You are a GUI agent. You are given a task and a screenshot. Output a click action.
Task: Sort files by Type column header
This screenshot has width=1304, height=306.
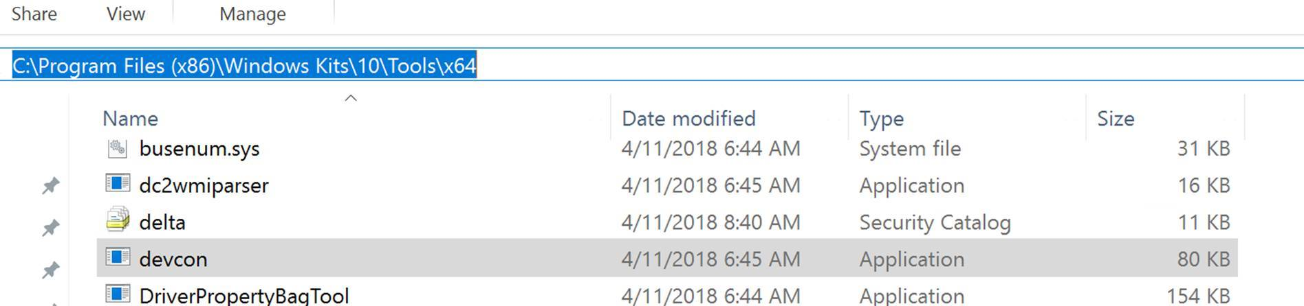(881, 119)
